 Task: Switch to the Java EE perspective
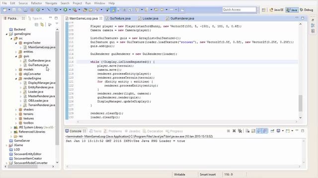276,10
